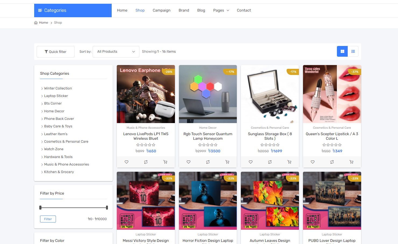Switch to list view layout icon
The height and width of the screenshot is (244, 398).
(353, 51)
